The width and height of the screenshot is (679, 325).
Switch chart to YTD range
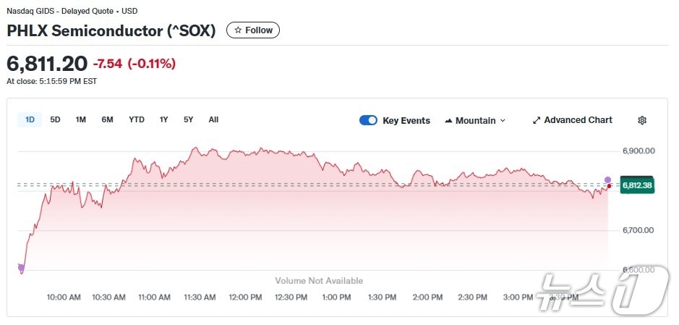coord(137,119)
